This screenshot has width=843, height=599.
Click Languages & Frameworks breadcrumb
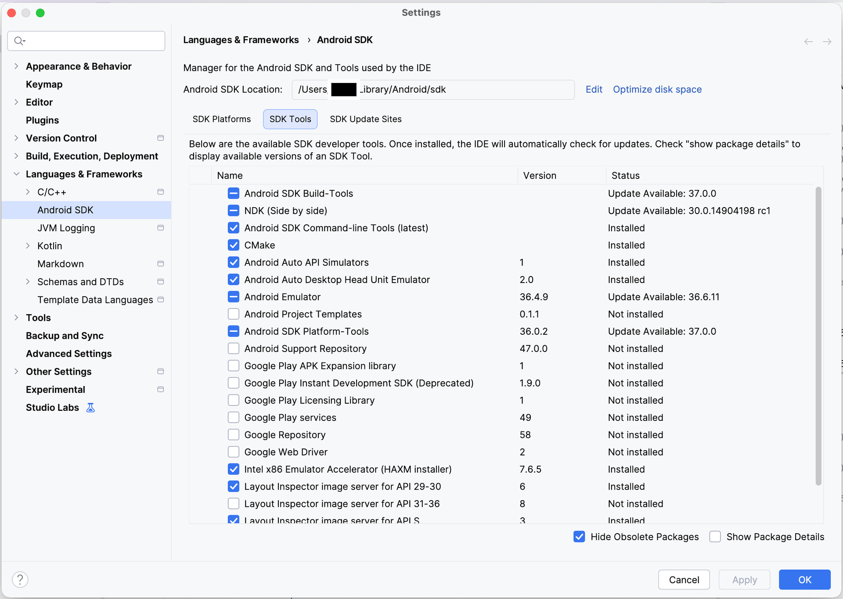point(241,40)
